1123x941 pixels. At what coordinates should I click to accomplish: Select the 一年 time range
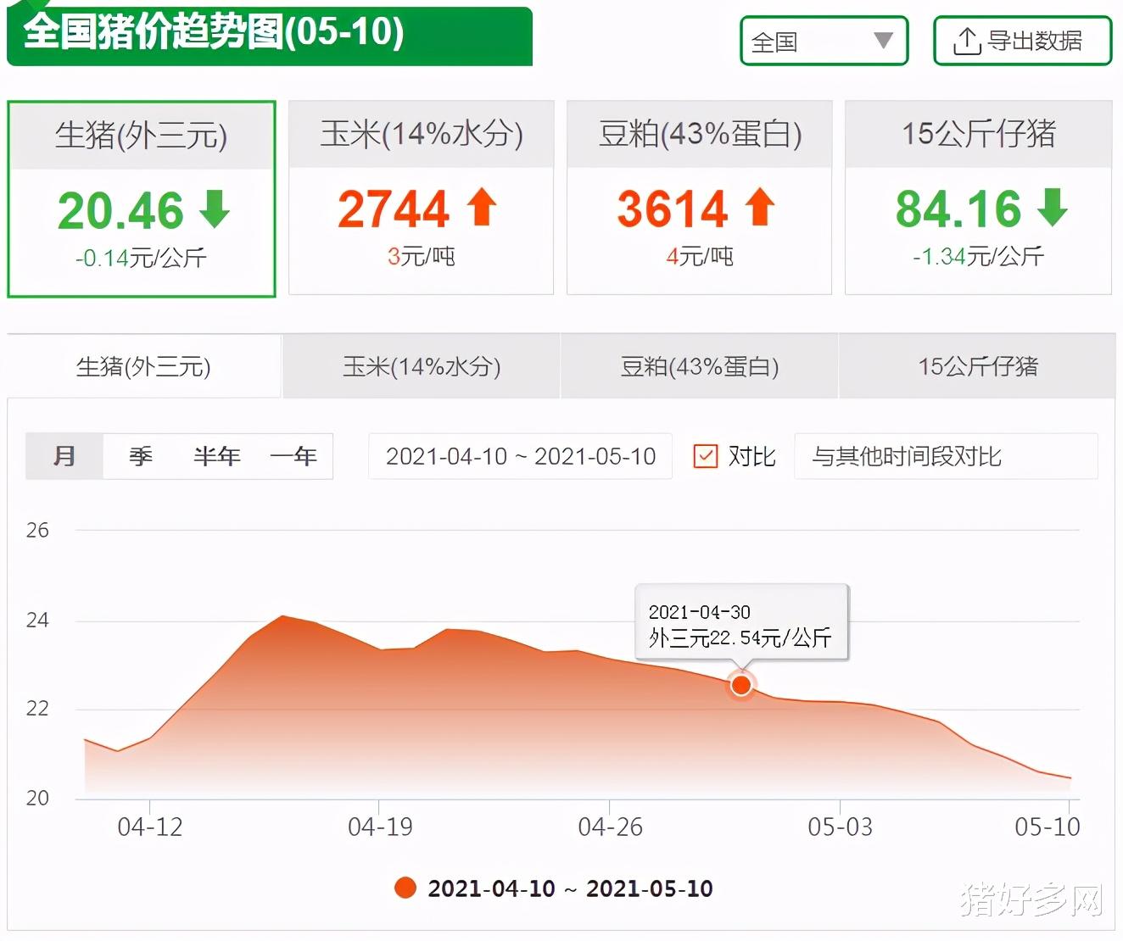293,456
